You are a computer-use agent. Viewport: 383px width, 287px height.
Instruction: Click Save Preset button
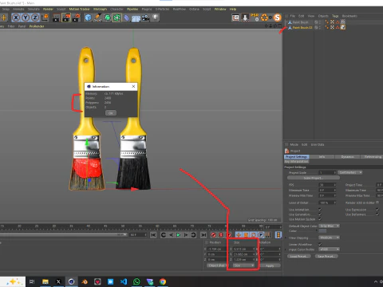326,256
